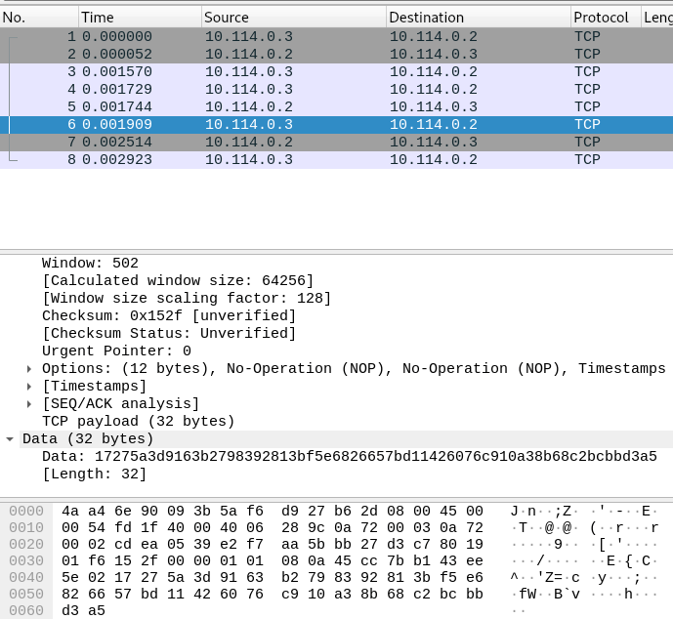Sort packets by the Time column header

click(x=139, y=18)
